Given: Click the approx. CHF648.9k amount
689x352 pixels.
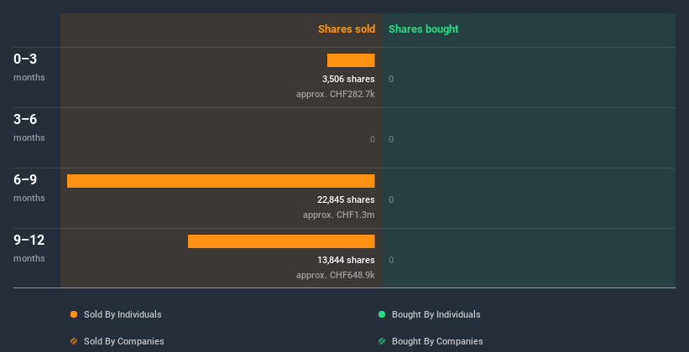Looking at the screenshot, I should [x=336, y=275].
